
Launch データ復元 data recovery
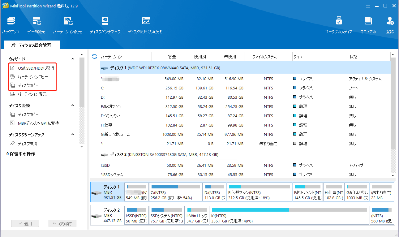coord(36,25)
